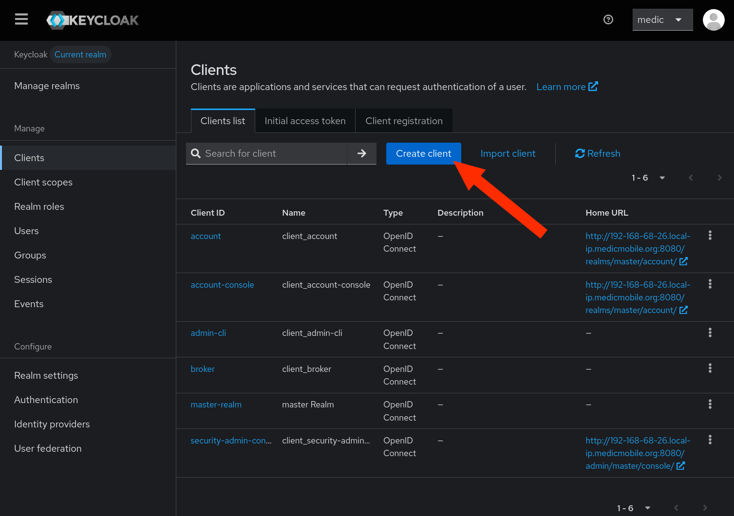Go to next page in top pagination
734x516 pixels.
(719, 178)
